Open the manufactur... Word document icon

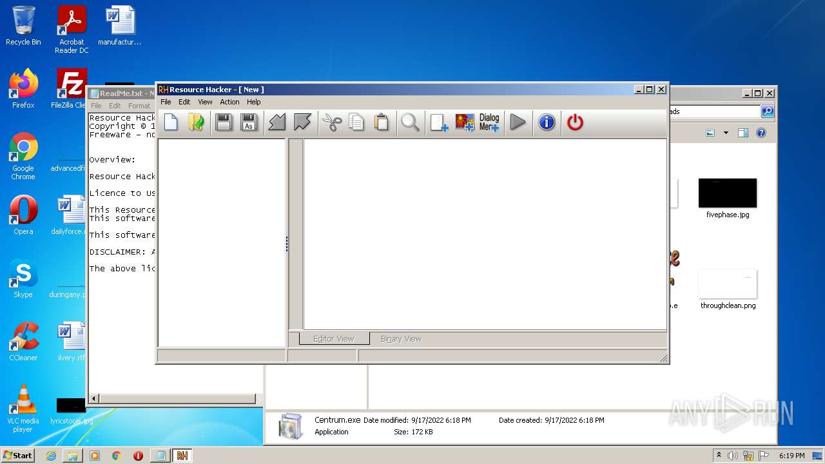[120, 26]
